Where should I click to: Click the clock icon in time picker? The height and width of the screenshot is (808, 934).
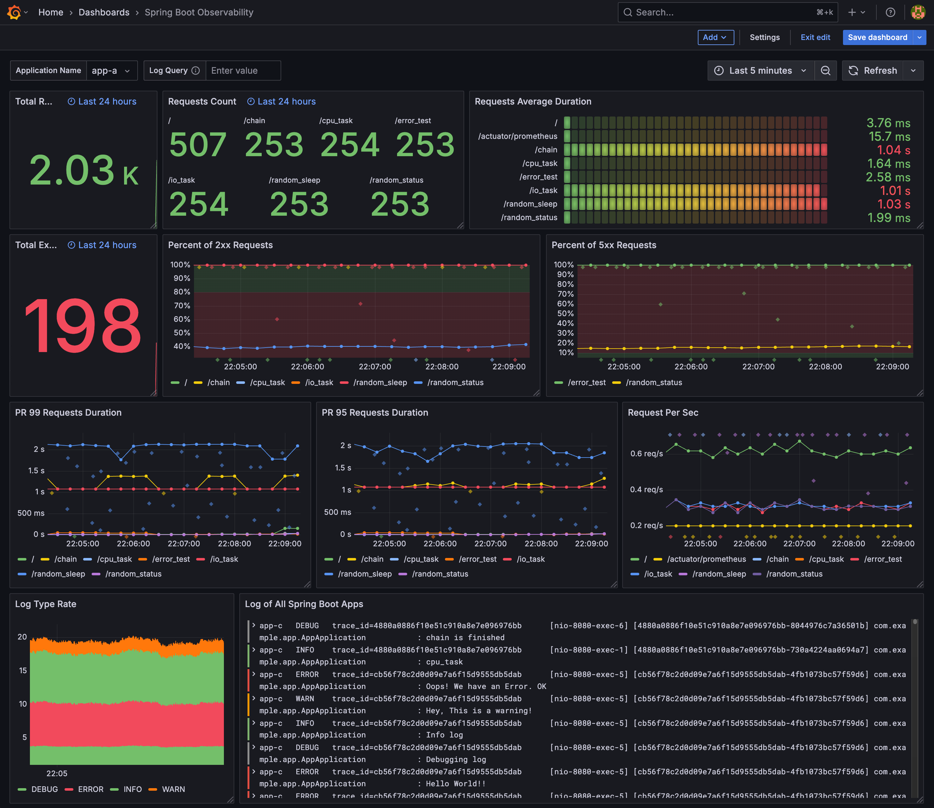pyautogui.click(x=719, y=70)
